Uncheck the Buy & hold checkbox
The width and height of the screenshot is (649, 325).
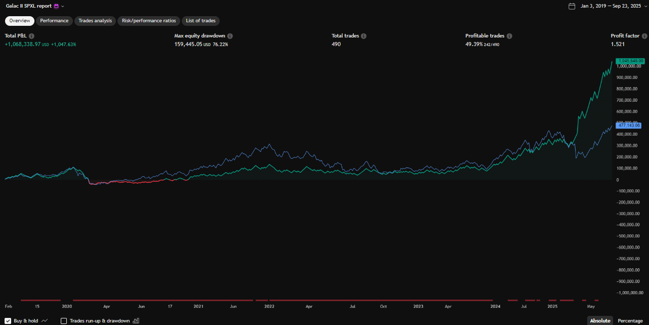[x=8, y=321]
